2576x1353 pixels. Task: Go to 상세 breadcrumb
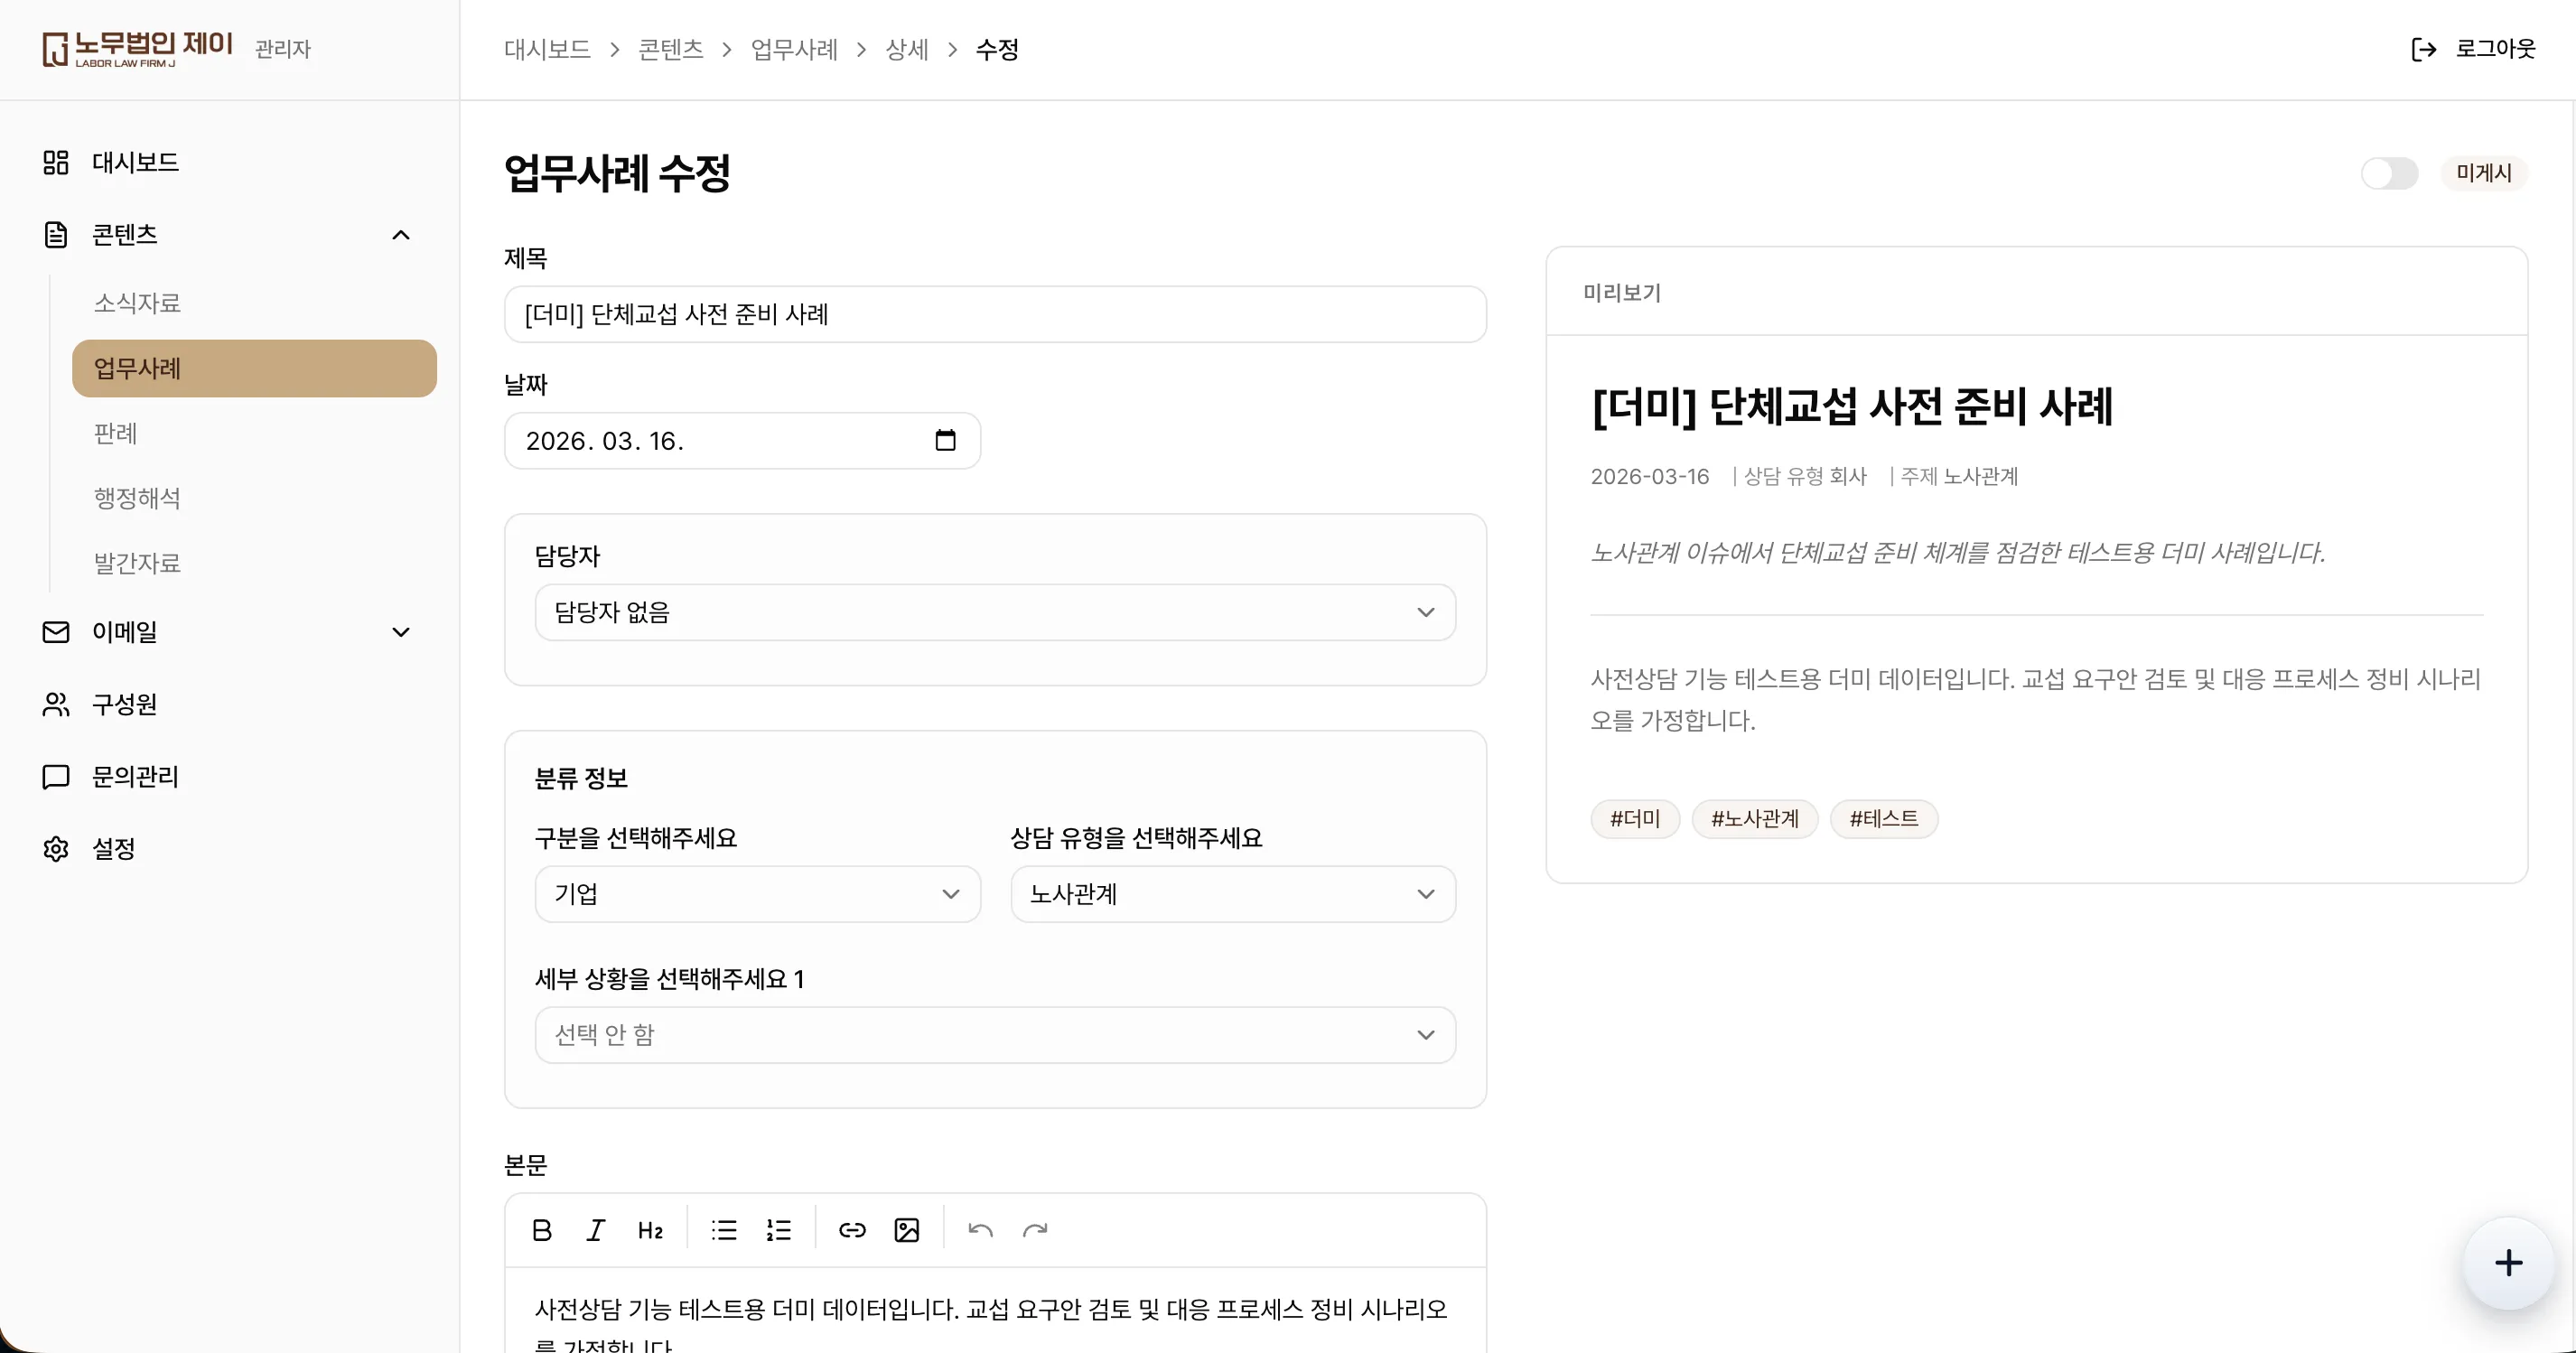[x=907, y=49]
